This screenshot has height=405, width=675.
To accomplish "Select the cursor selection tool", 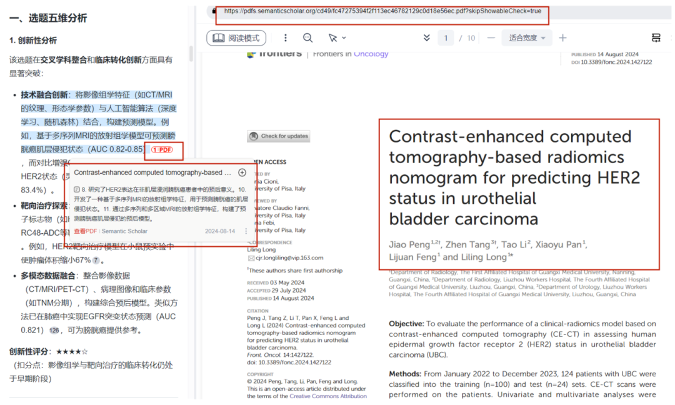I will click(x=332, y=38).
